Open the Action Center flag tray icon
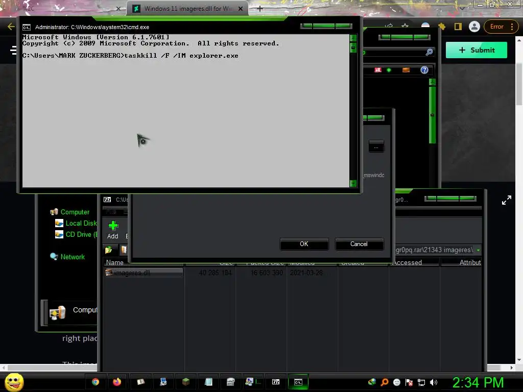This screenshot has width=523, height=392. click(409, 382)
